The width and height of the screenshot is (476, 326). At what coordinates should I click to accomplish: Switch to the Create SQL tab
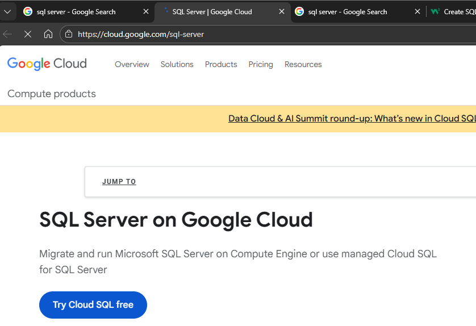453,11
